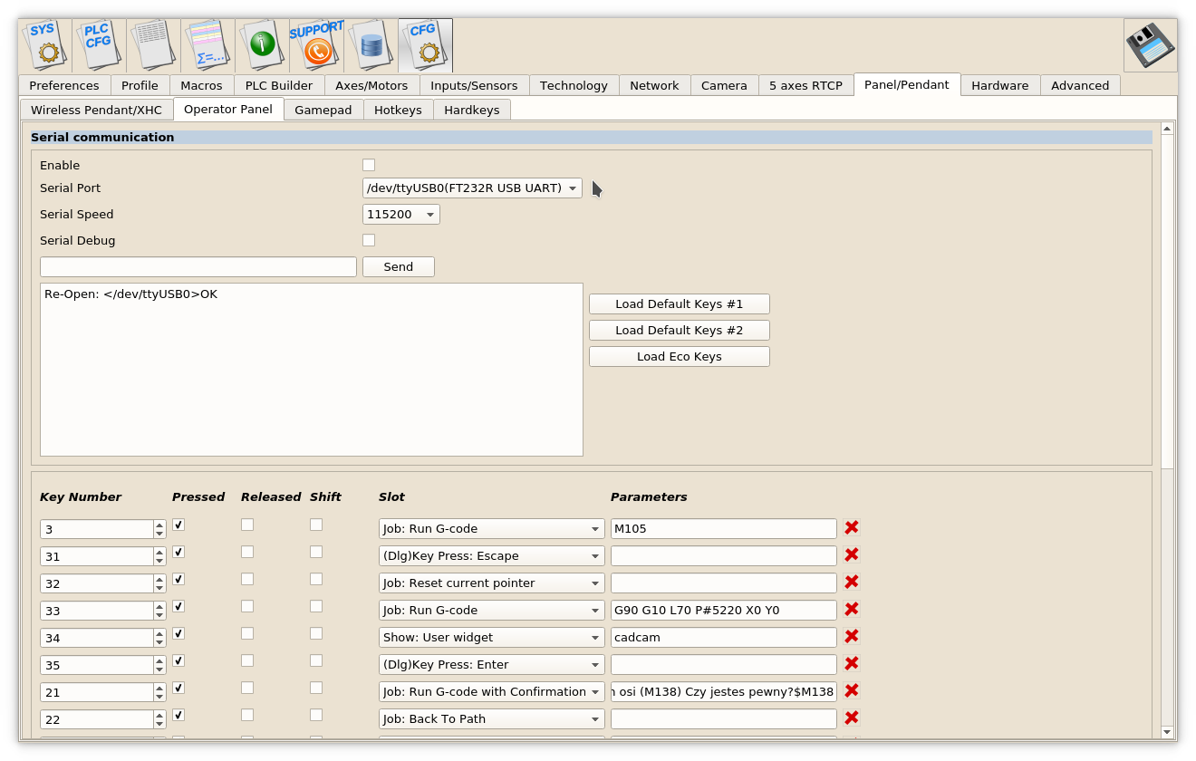Viewport: 1196px width, 761px height.
Task: Click the green info icon
Action: [x=262, y=45]
